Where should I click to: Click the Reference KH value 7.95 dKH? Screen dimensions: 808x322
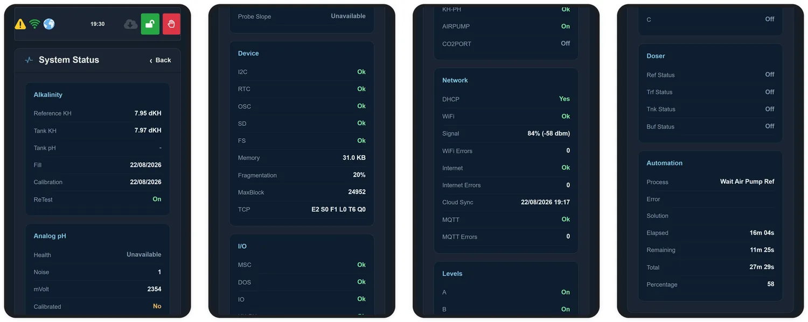coord(148,113)
